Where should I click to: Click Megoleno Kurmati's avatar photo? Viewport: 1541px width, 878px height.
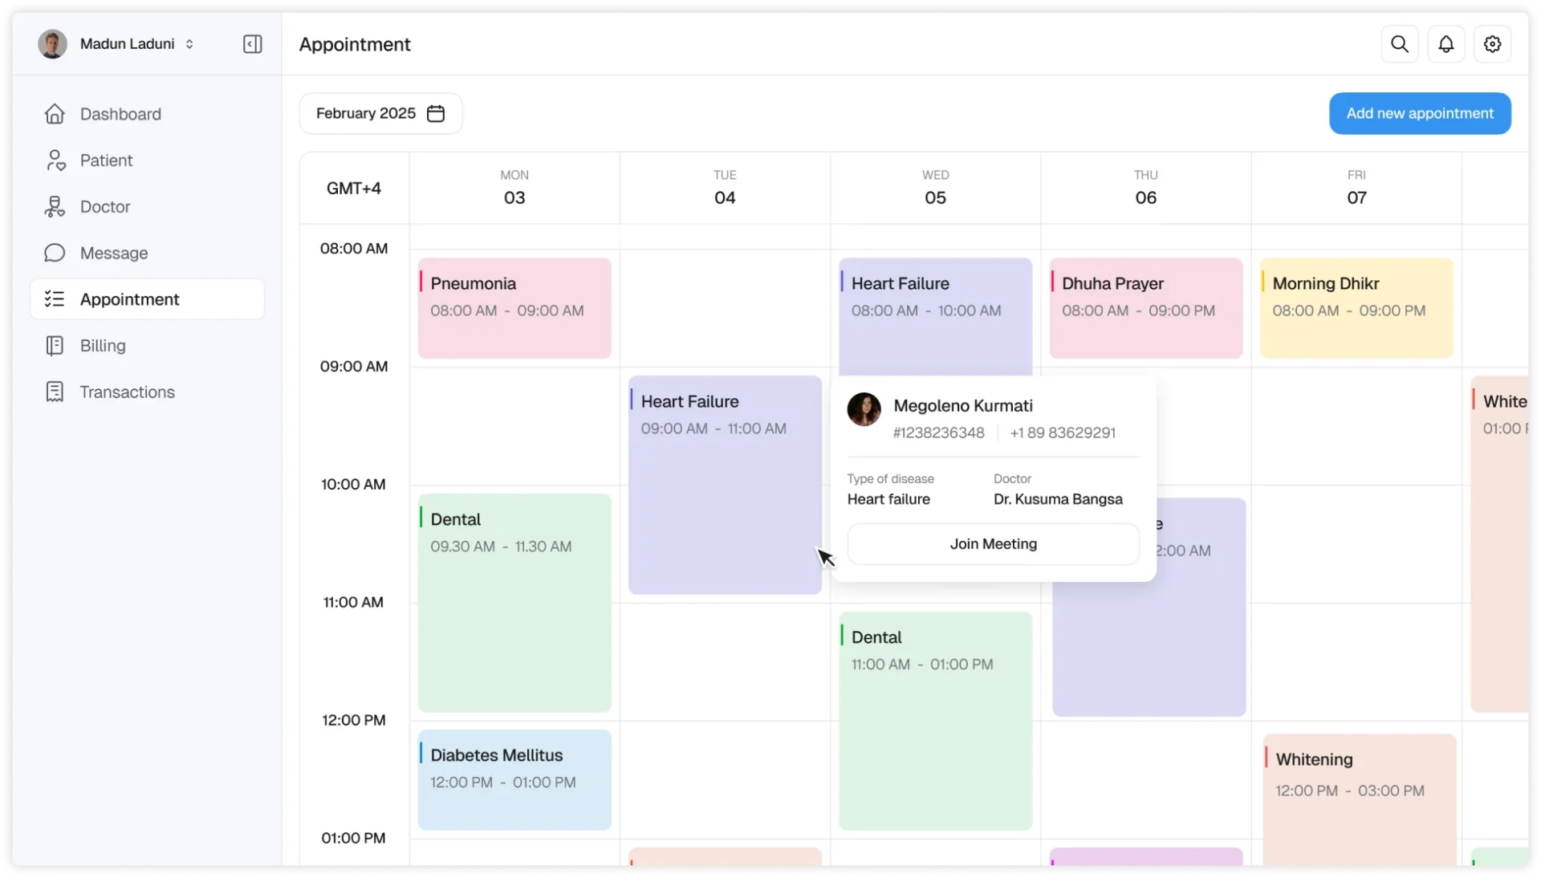point(864,409)
